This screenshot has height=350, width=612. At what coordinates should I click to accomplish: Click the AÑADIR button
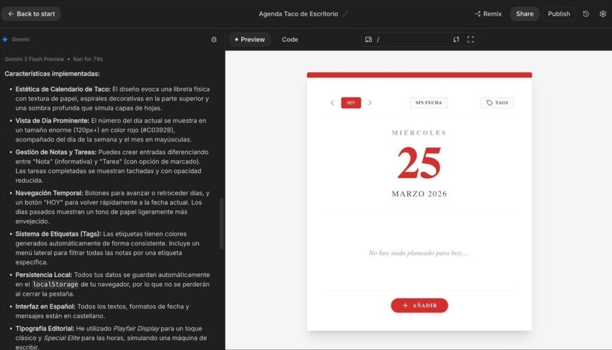(419, 305)
